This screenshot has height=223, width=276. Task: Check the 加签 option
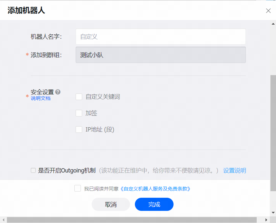pos(79,113)
